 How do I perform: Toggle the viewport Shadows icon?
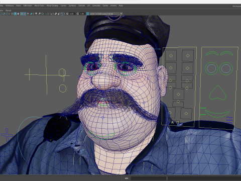pos(31,14)
